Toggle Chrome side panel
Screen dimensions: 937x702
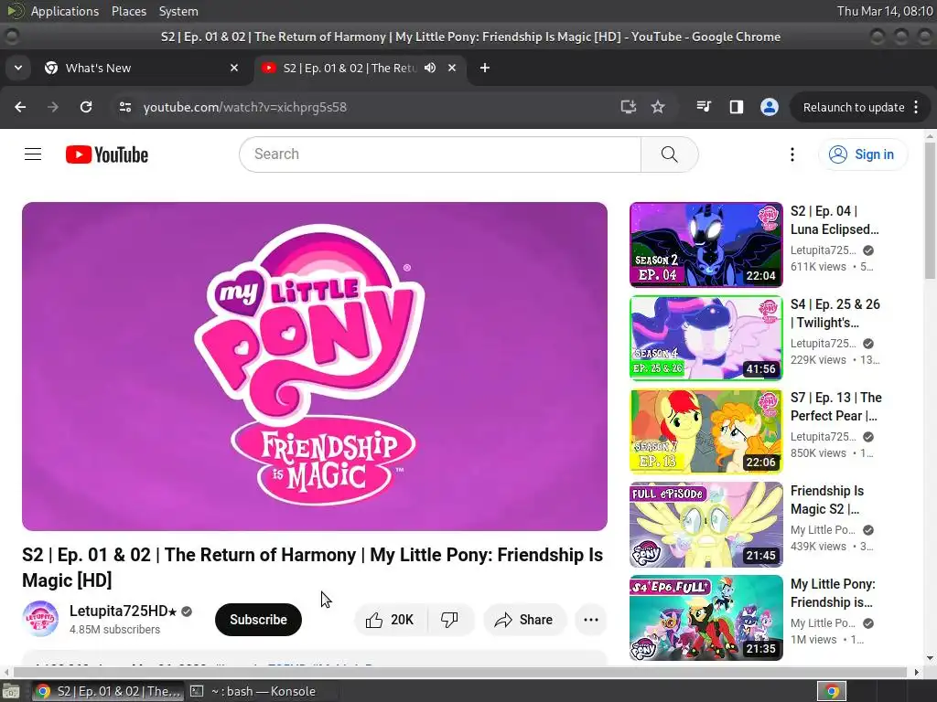click(737, 107)
